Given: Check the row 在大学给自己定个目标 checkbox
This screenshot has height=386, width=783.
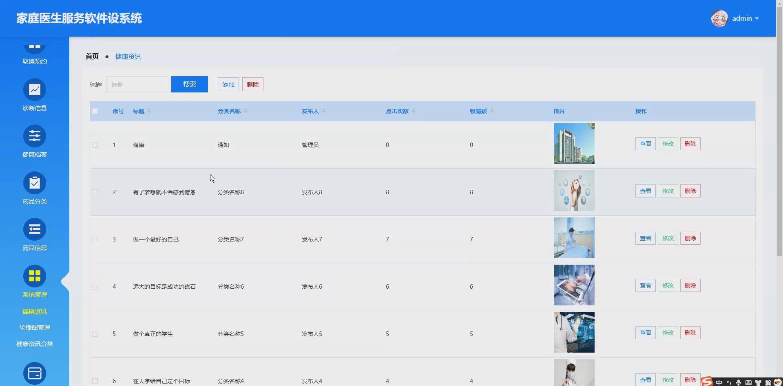Looking at the screenshot, I should 95,381.
